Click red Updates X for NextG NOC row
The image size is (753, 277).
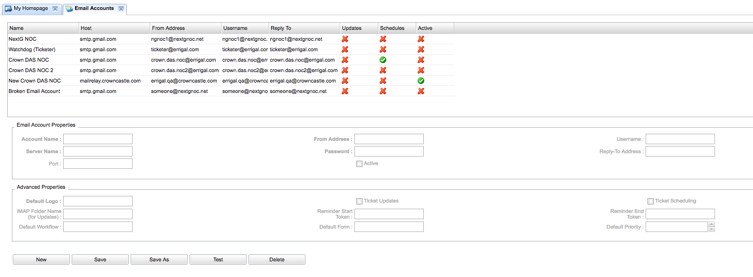345,39
